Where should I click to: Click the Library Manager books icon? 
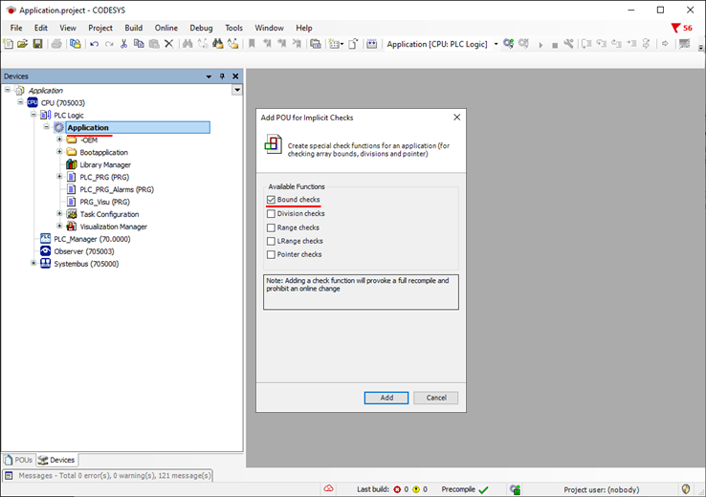click(72, 164)
